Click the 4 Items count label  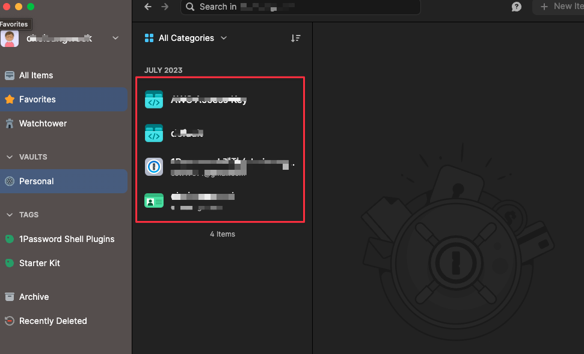coord(223,234)
